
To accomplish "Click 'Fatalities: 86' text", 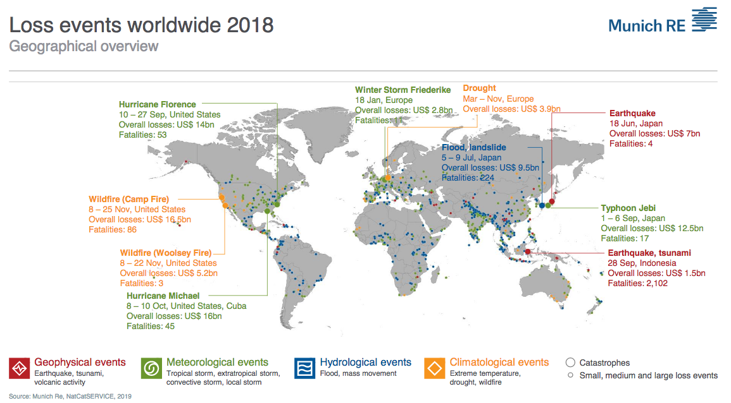I will (x=113, y=229).
